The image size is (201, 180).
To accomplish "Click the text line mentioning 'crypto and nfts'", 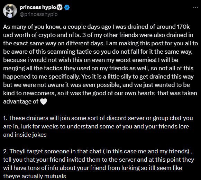I will [98, 35].
